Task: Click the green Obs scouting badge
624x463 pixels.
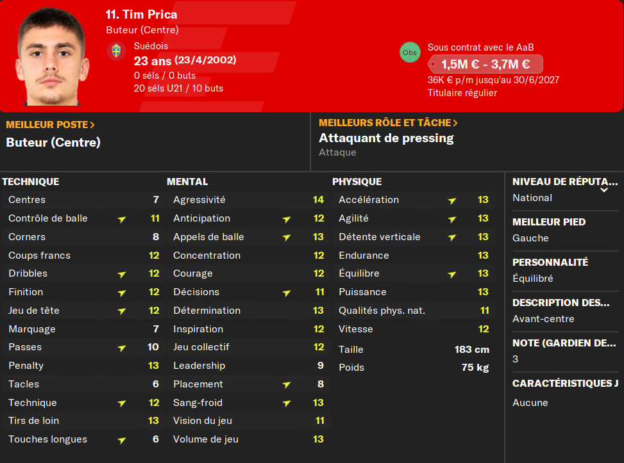Action: click(410, 53)
